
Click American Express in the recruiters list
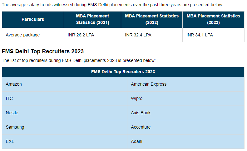click(149, 84)
